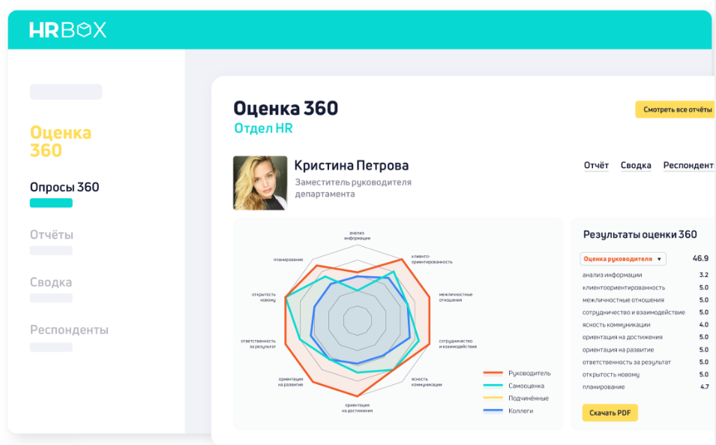The height and width of the screenshot is (445, 716).
Task: Download the report using Скачать PDF
Action: click(x=610, y=412)
